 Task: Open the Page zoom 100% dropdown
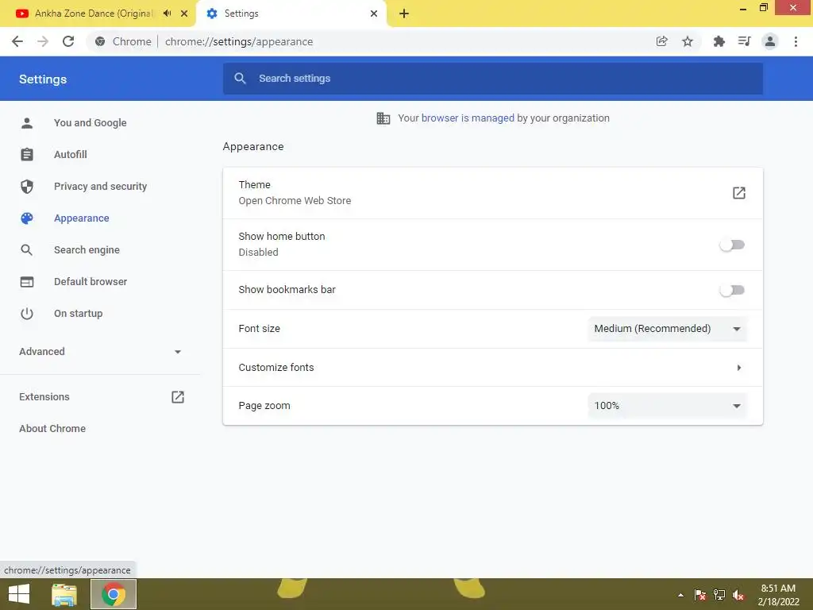pyautogui.click(x=667, y=406)
